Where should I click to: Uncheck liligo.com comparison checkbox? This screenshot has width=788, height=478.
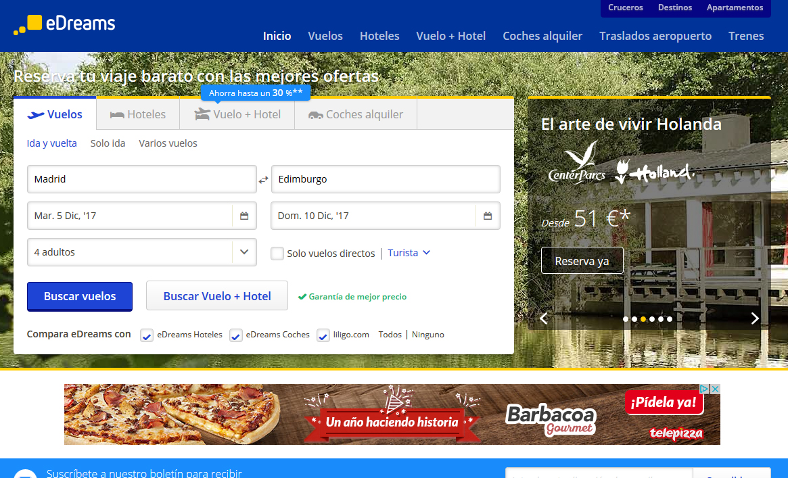pos(323,335)
